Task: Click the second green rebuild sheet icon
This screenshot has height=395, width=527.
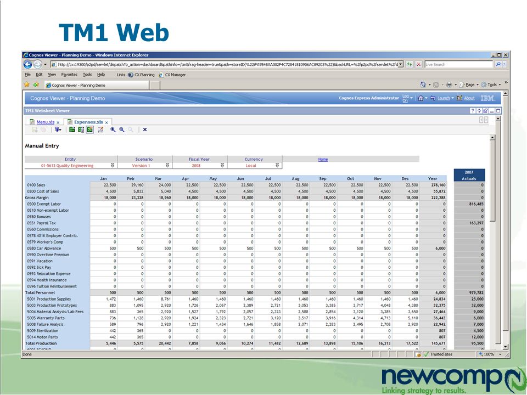Action: click(81, 129)
